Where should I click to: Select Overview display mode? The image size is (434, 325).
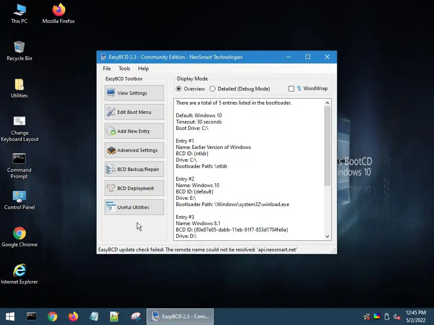190,89
